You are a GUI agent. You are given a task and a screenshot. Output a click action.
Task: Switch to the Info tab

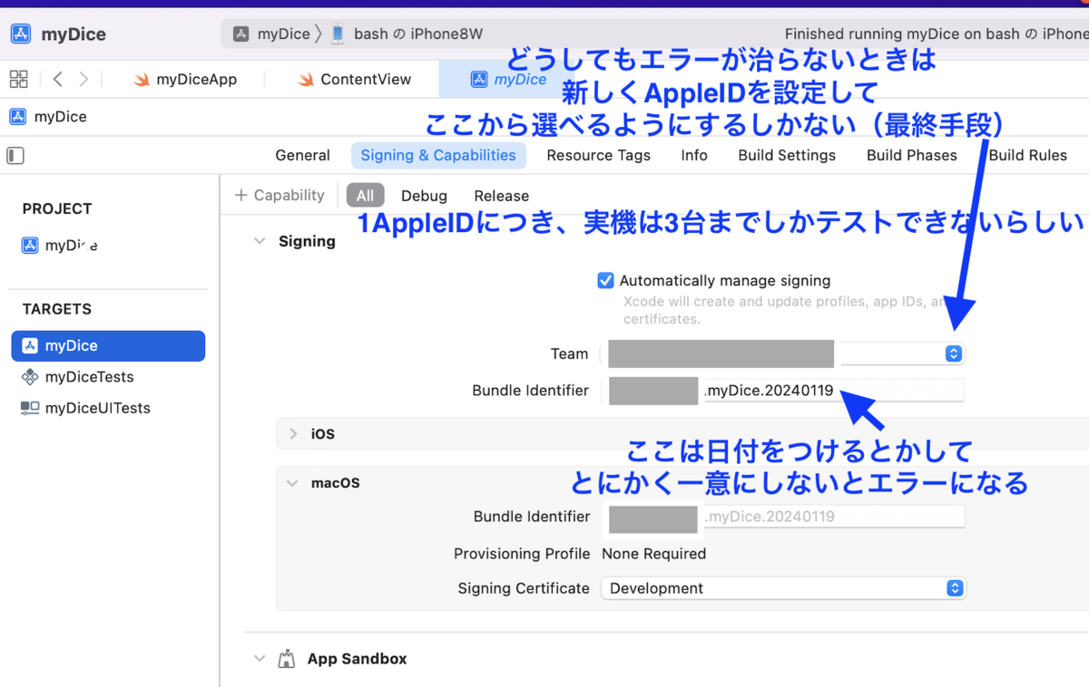(x=694, y=155)
